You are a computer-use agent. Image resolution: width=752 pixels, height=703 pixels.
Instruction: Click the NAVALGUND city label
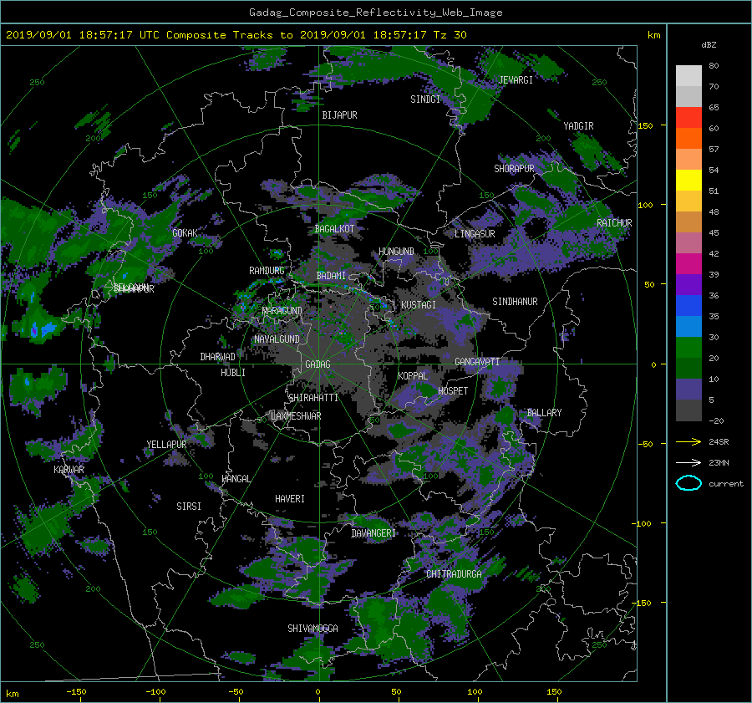(x=277, y=339)
